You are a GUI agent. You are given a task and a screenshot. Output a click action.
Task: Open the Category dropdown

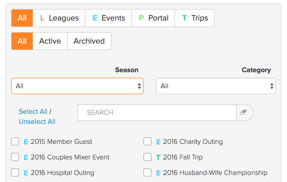pos(216,86)
